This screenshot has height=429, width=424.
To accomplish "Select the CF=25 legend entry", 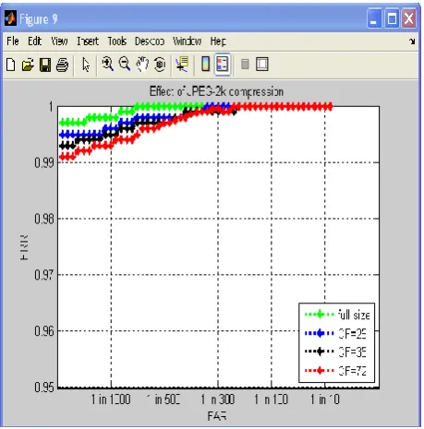I will (352, 333).
